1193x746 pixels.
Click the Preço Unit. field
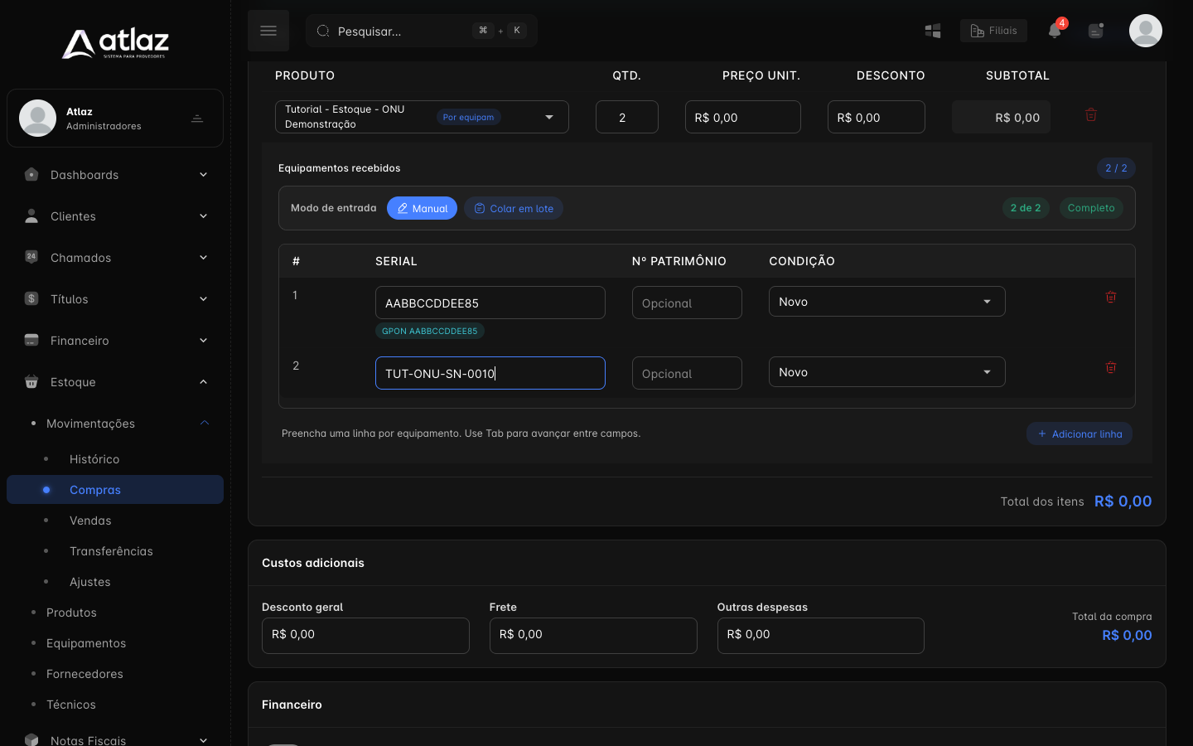tap(743, 117)
